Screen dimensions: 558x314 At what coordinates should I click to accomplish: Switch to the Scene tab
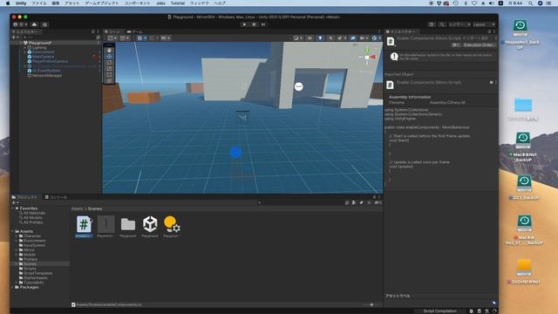coord(113,31)
